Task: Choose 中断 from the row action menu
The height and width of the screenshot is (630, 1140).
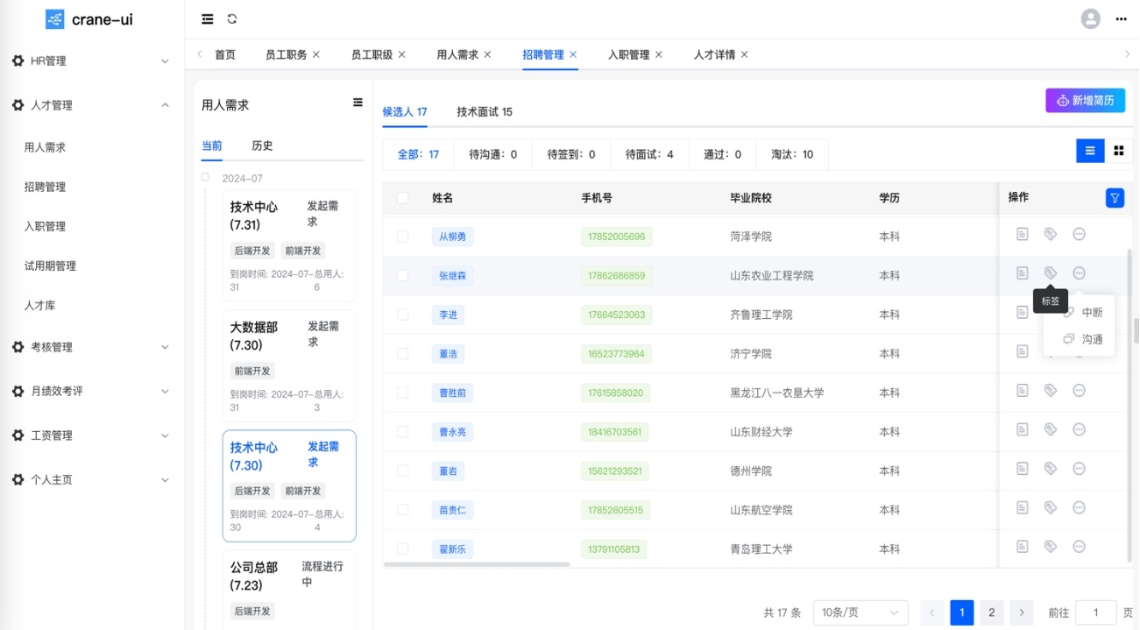Action: pyautogui.click(x=1083, y=312)
